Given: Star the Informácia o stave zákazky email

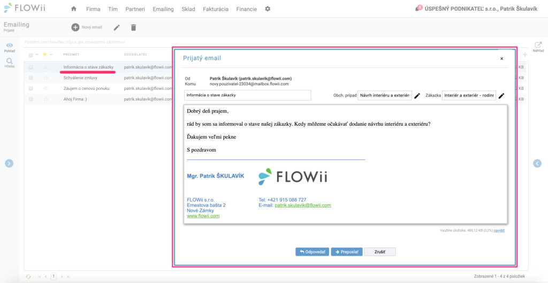Looking at the screenshot, I should click(x=45, y=67).
